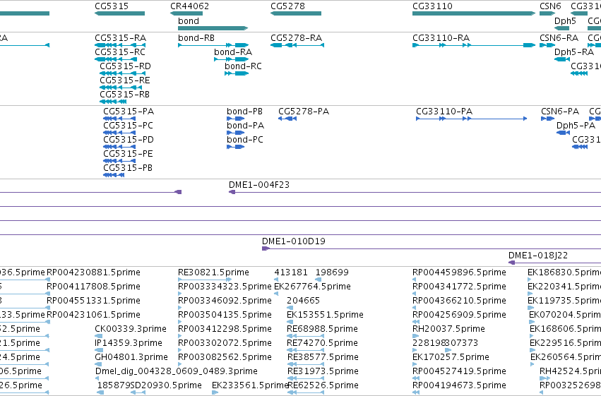Click transcript CSN6-RA

[559, 38]
